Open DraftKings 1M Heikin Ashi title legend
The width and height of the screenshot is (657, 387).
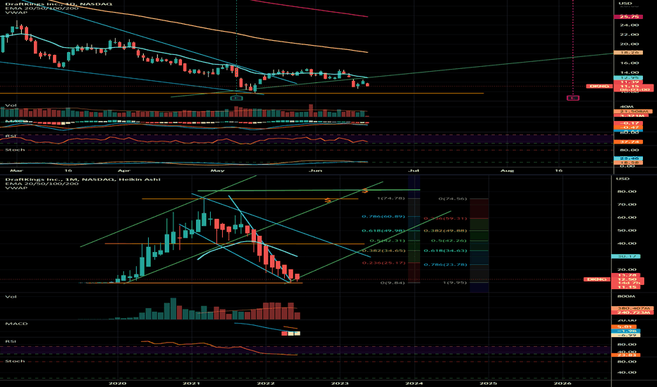82,179
